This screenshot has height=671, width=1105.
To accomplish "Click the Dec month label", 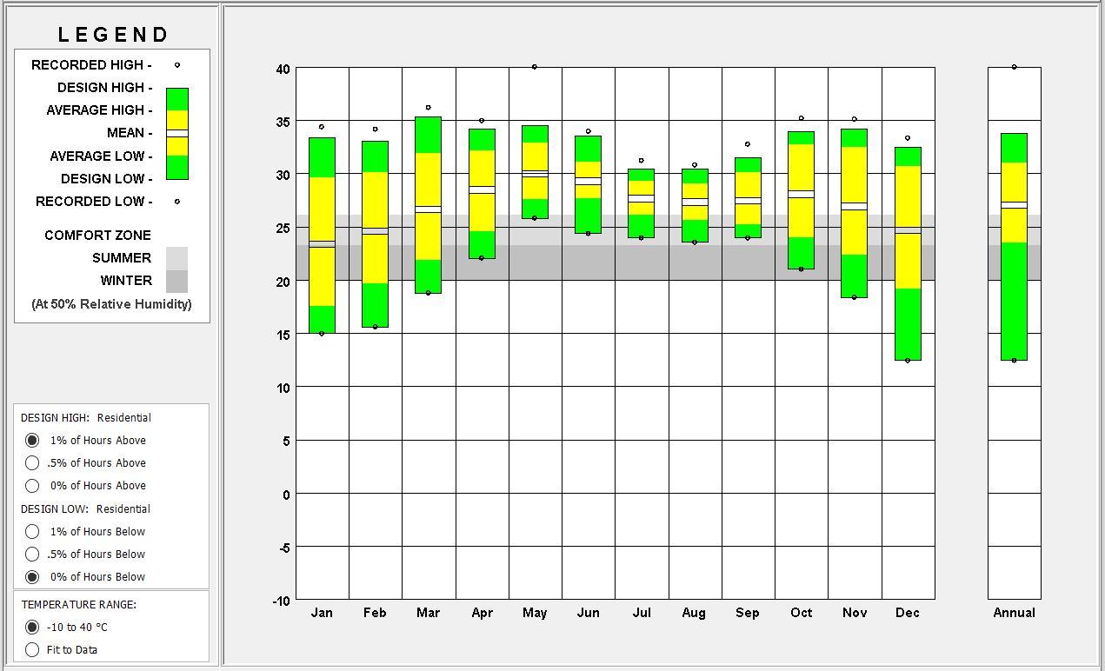I will click(x=908, y=613).
